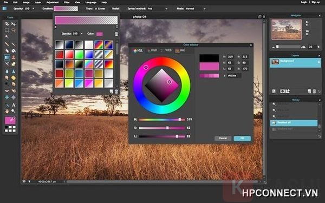
Task: Pick the rainbow gradient preset in top row
Action: 99,45
